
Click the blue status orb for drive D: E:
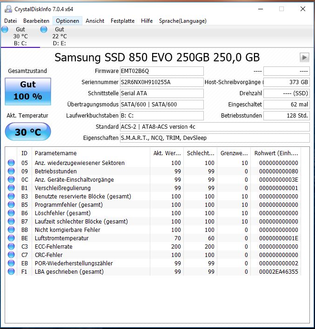(44, 29)
